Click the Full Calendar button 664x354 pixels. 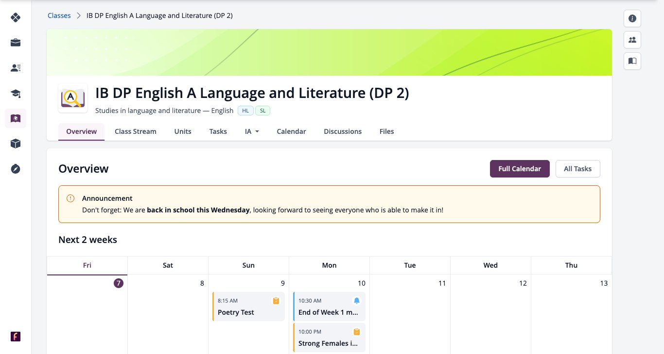coord(520,169)
